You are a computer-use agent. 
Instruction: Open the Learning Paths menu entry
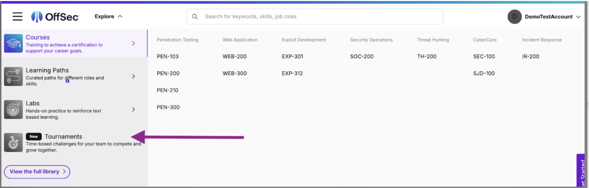47,70
